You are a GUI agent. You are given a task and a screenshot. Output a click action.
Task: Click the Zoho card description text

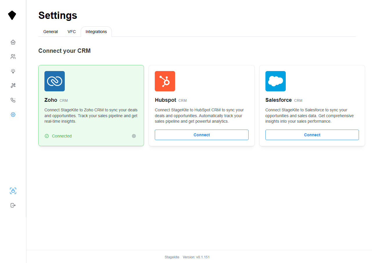coord(91,116)
